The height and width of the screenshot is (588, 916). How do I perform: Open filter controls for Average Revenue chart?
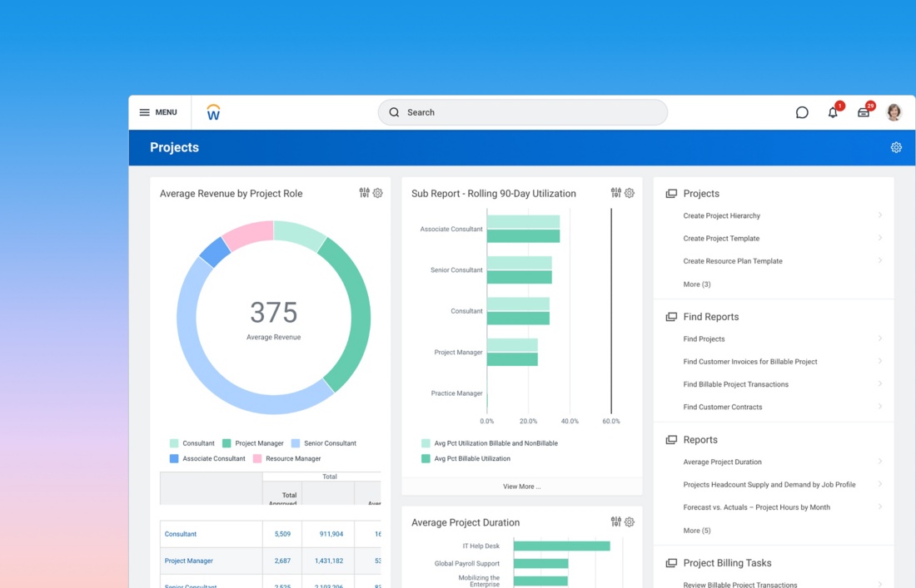click(364, 193)
